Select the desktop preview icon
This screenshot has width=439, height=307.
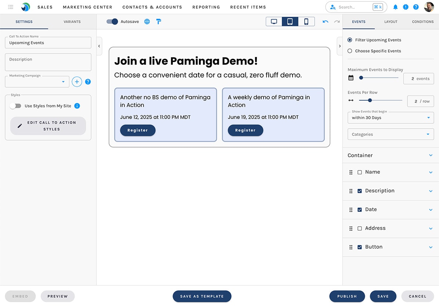point(273,21)
